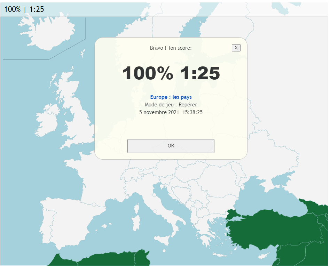Select Tunisia's green region on the map
330x266 pixels.
click(x=141, y=258)
